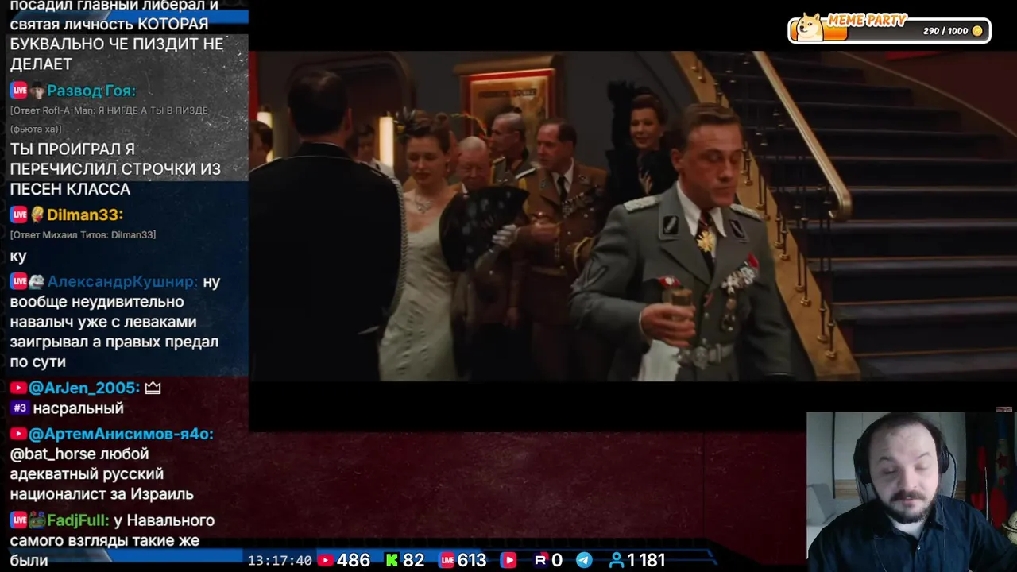Viewport: 1017px width, 572px height.
Task: Click the LIVE icon beside count 613
Action: [447, 560]
